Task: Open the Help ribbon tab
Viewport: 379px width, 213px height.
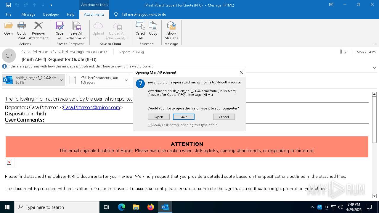Action: pyautogui.click(x=70, y=14)
